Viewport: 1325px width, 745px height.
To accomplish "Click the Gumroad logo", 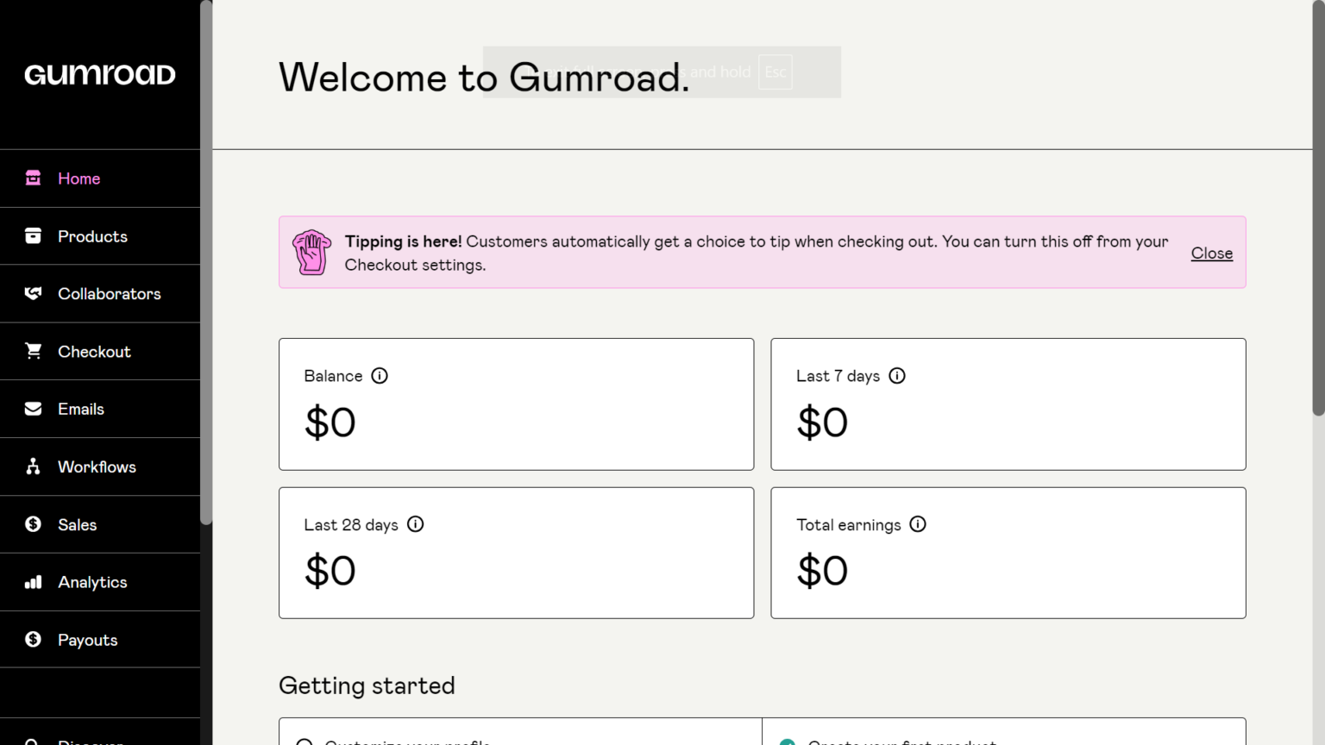I will click(x=100, y=75).
